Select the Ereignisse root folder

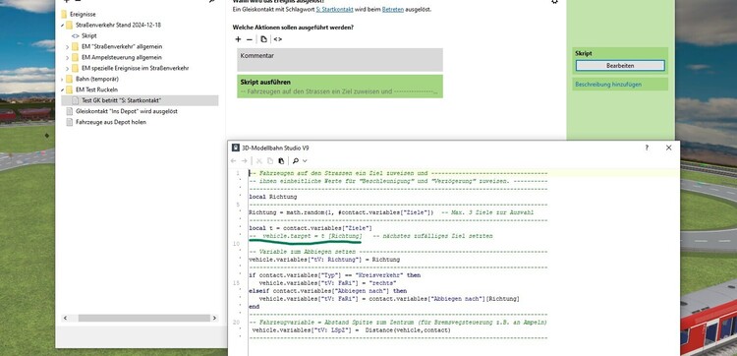83,14
